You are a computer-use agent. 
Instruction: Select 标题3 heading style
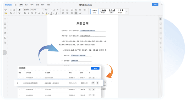pyautogui.click(x=120, y=11)
